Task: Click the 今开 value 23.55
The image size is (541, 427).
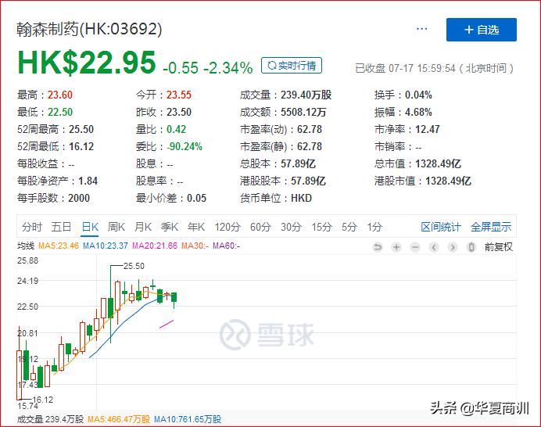Action: click(179, 95)
